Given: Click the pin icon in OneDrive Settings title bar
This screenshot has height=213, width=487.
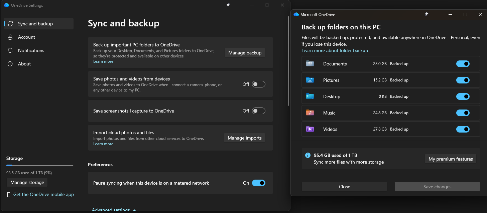Looking at the screenshot, I should pyautogui.click(x=228, y=5).
